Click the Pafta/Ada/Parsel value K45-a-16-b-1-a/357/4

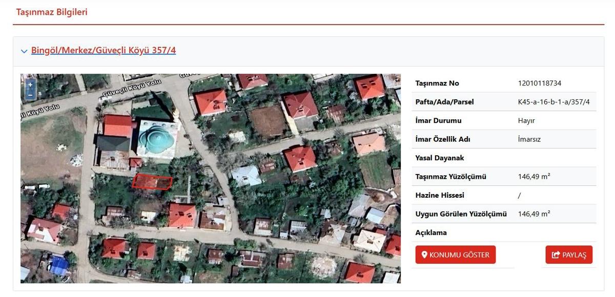pos(554,102)
